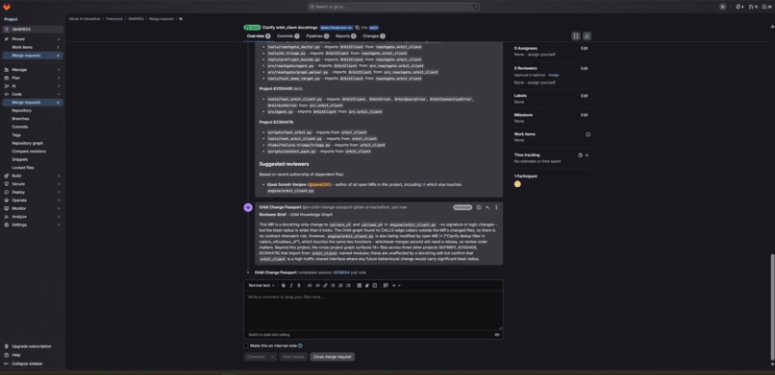
Task: Open the GitLab logo home link
Action: pyautogui.click(x=8, y=7)
